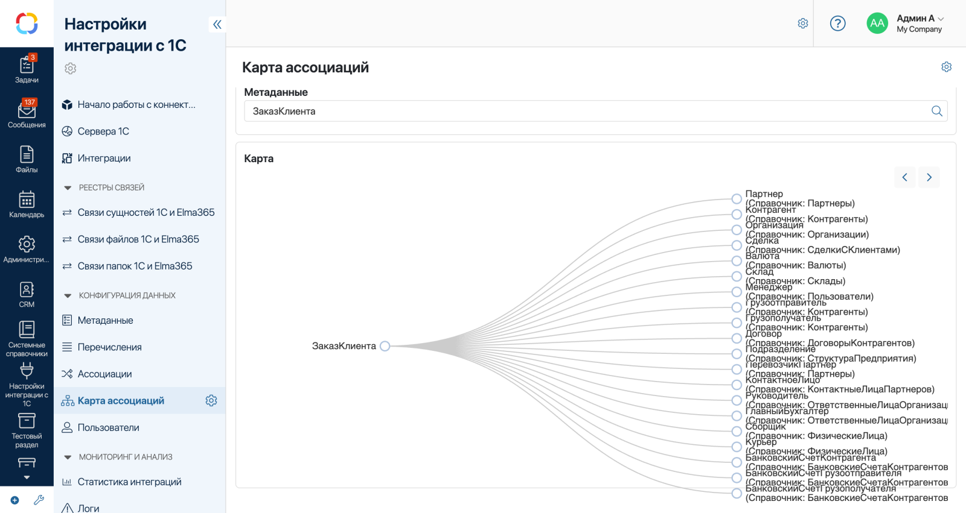This screenshot has width=966, height=513.
Task: Click the help question mark icon
Action: 837,24
